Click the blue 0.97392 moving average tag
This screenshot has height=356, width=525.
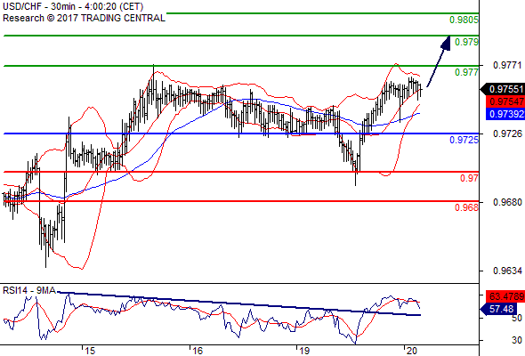click(505, 114)
